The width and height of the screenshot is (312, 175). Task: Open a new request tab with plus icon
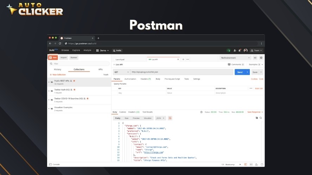click(183, 59)
